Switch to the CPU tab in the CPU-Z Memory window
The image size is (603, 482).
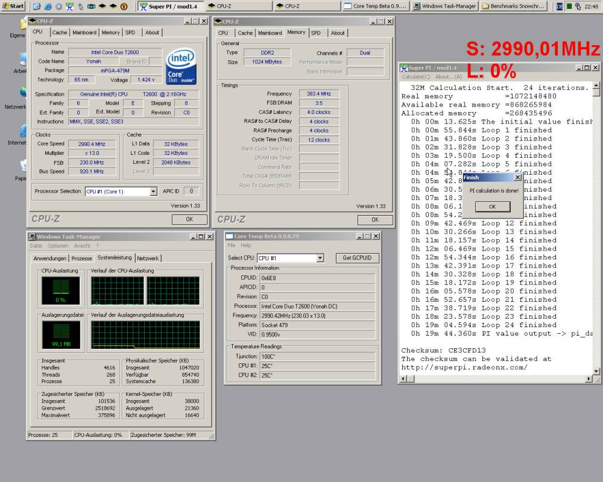(223, 33)
